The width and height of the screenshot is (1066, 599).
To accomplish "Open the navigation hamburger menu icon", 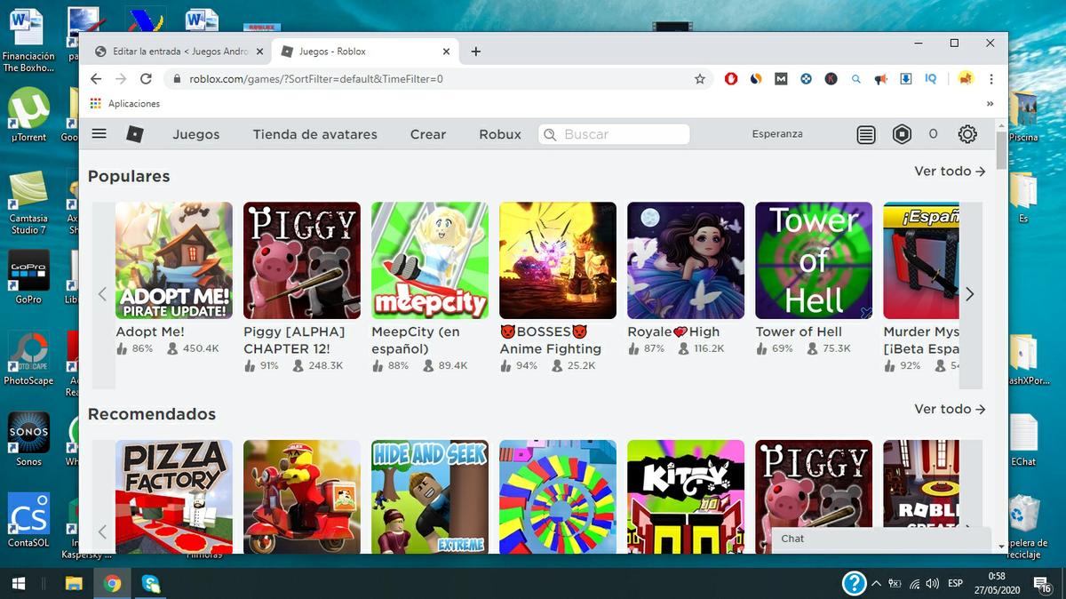I will coord(99,133).
